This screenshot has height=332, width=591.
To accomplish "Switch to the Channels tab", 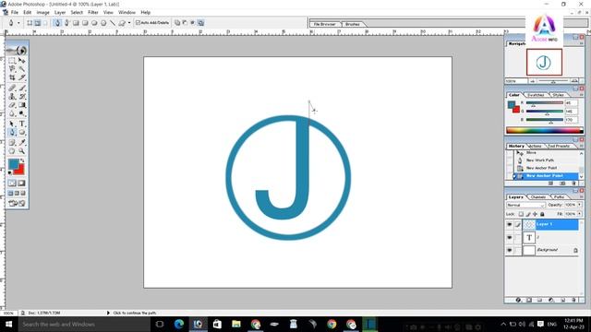I will tap(537, 196).
